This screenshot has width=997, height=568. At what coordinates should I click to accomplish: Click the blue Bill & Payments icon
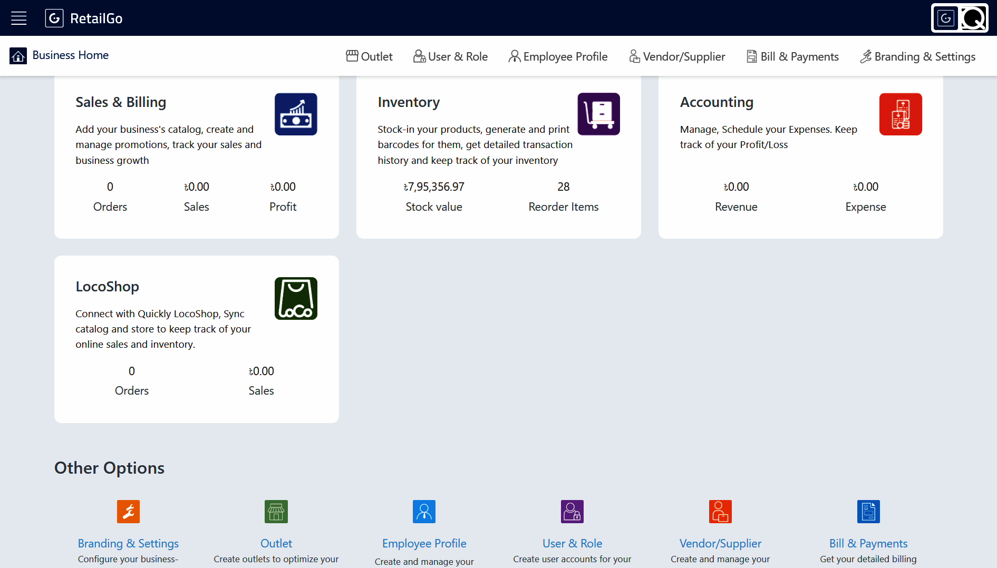click(868, 512)
